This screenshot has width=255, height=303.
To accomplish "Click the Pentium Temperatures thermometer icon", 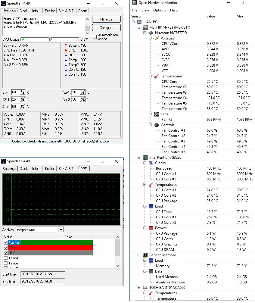I will tap(151, 185).
